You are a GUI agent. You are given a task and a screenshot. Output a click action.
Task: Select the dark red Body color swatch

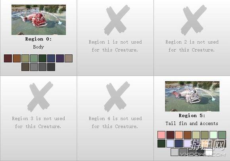coord(8,58)
